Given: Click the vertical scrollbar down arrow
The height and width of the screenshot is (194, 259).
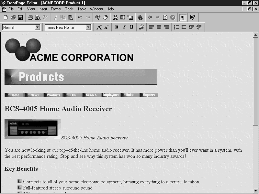Looking at the screenshot, I should pos(255,190).
